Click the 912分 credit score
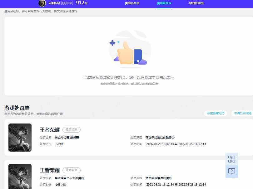253x189 pixels. point(82,3)
